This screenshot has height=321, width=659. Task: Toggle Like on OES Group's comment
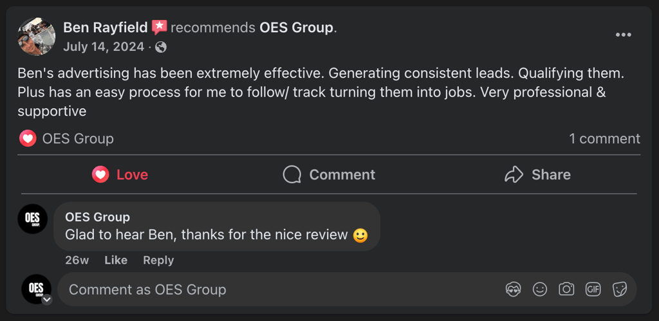click(x=116, y=260)
